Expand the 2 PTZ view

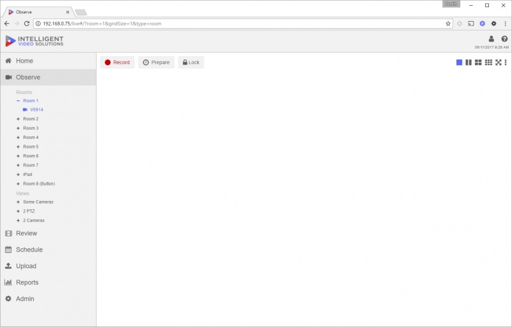click(19, 211)
